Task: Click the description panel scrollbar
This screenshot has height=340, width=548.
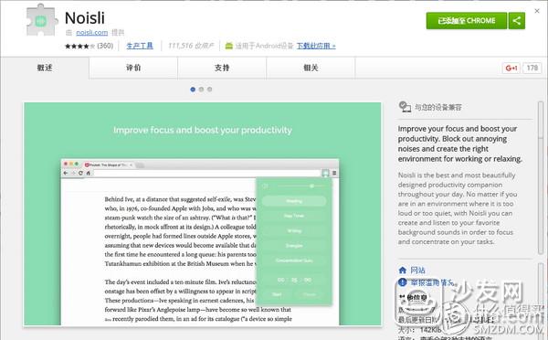Action: 541,178
